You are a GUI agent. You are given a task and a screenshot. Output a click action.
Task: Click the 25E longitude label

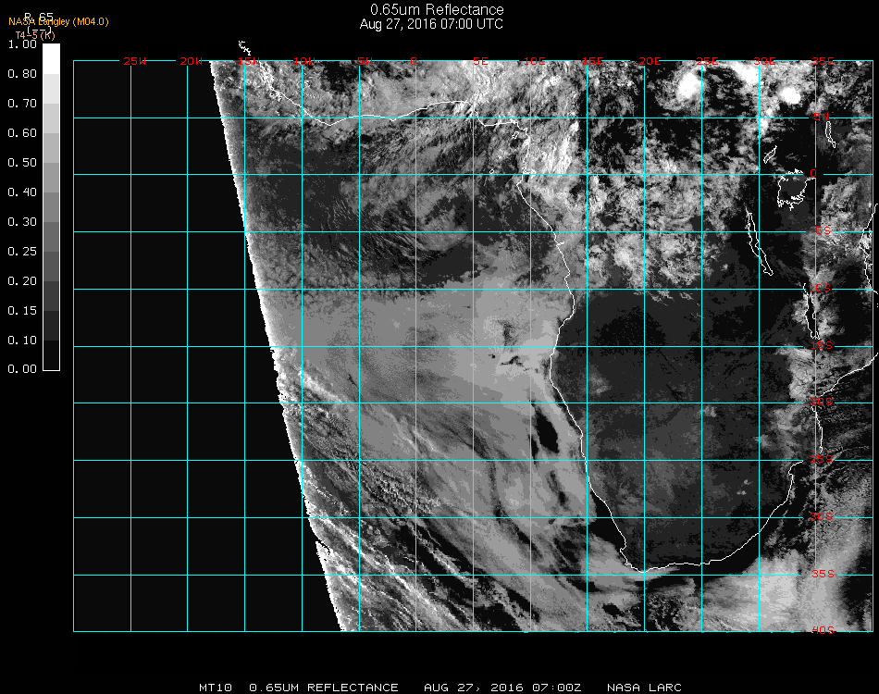pos(708,61)
